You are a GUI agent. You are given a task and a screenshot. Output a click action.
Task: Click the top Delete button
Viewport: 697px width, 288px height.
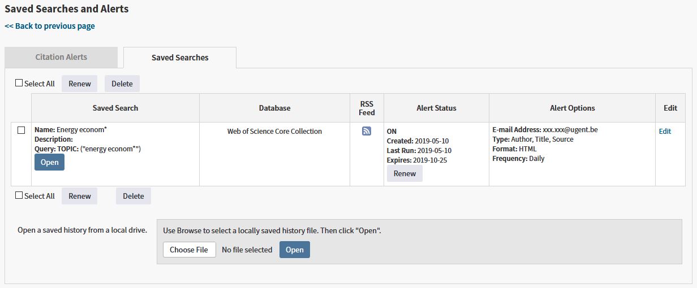pyautogui.click(x=122, y=84)
